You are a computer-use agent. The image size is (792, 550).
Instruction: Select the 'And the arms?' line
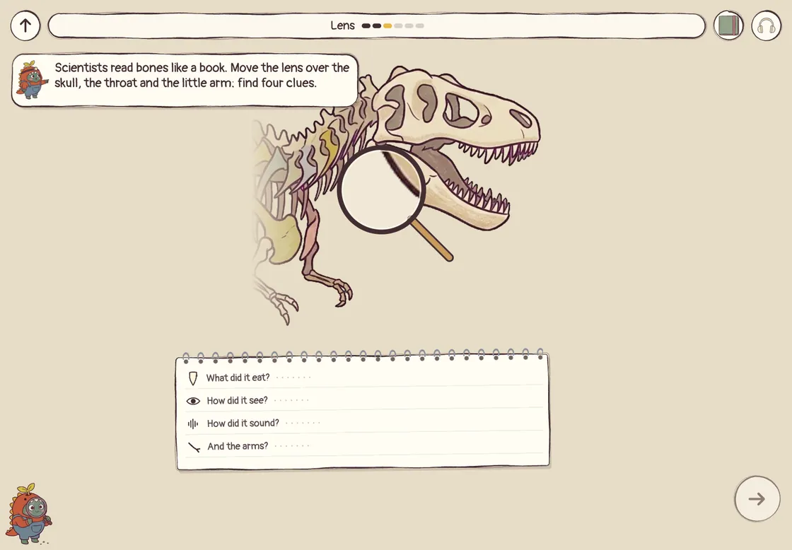363,446
